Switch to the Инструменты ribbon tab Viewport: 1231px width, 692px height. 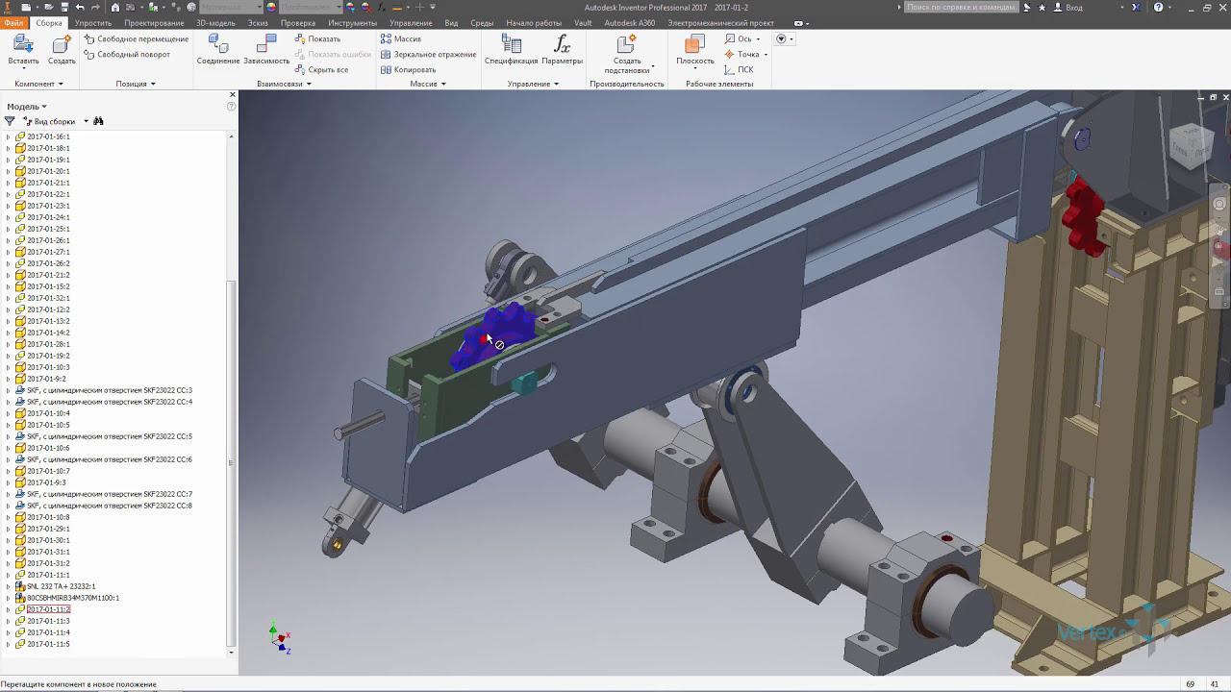coord(353,23)
